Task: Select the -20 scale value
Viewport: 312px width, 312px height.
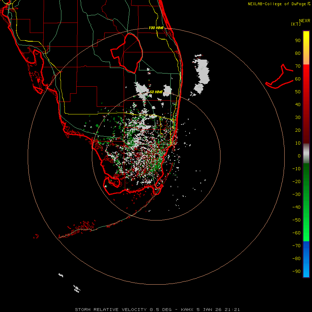Action: pos(296,182)
